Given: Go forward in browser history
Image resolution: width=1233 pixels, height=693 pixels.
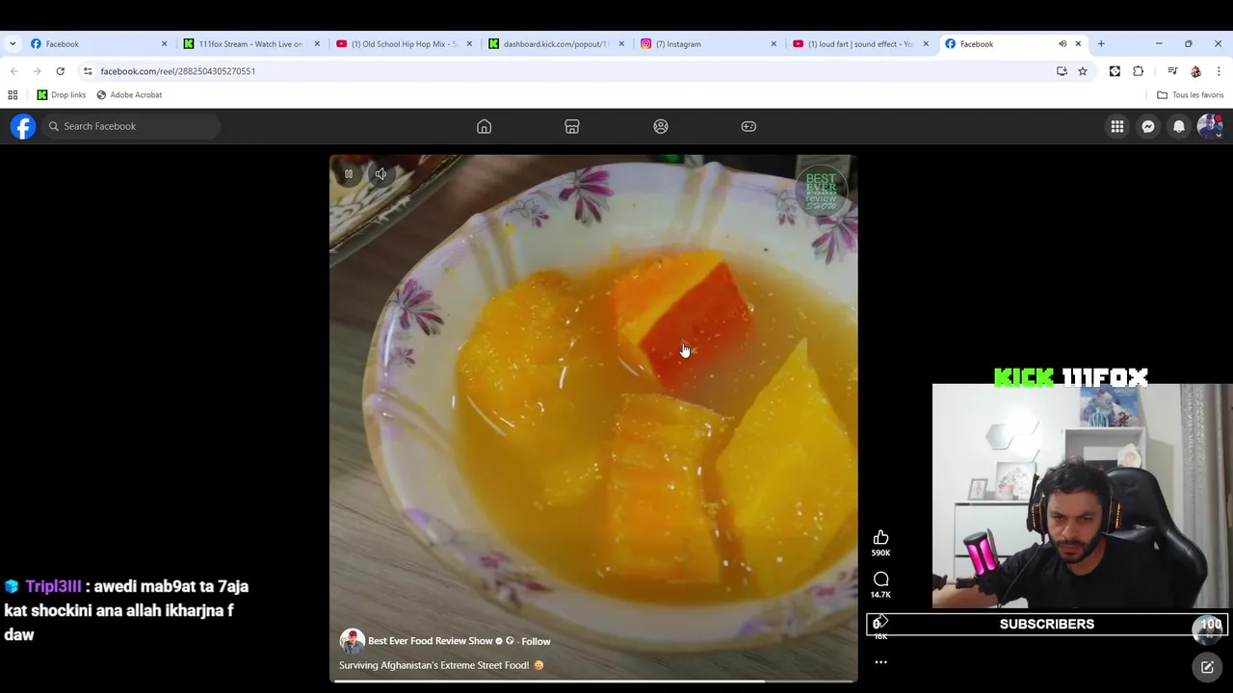Looking at the screenshot, I should click(37, 71).
